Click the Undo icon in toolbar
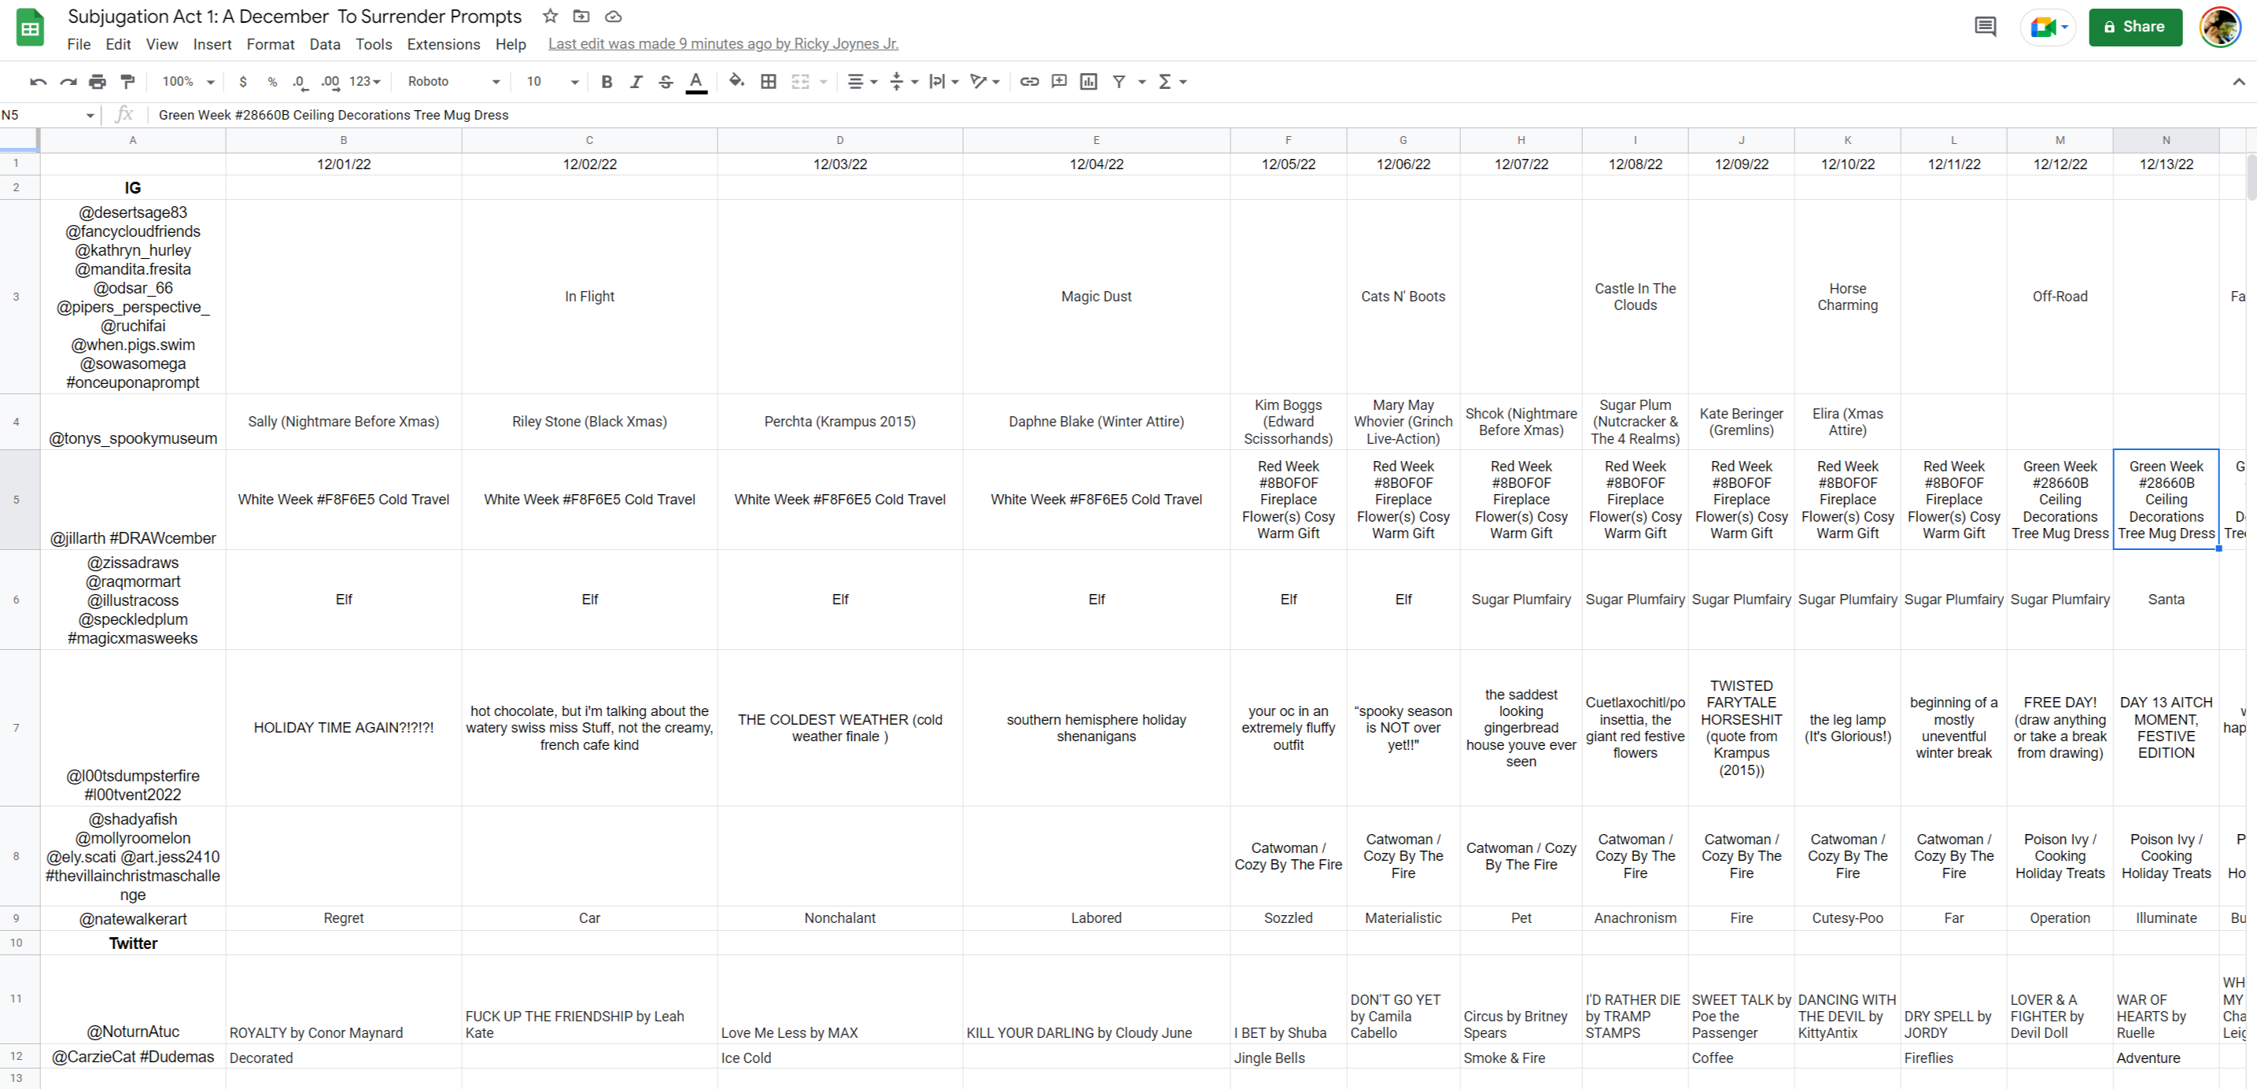 [38, 82]
